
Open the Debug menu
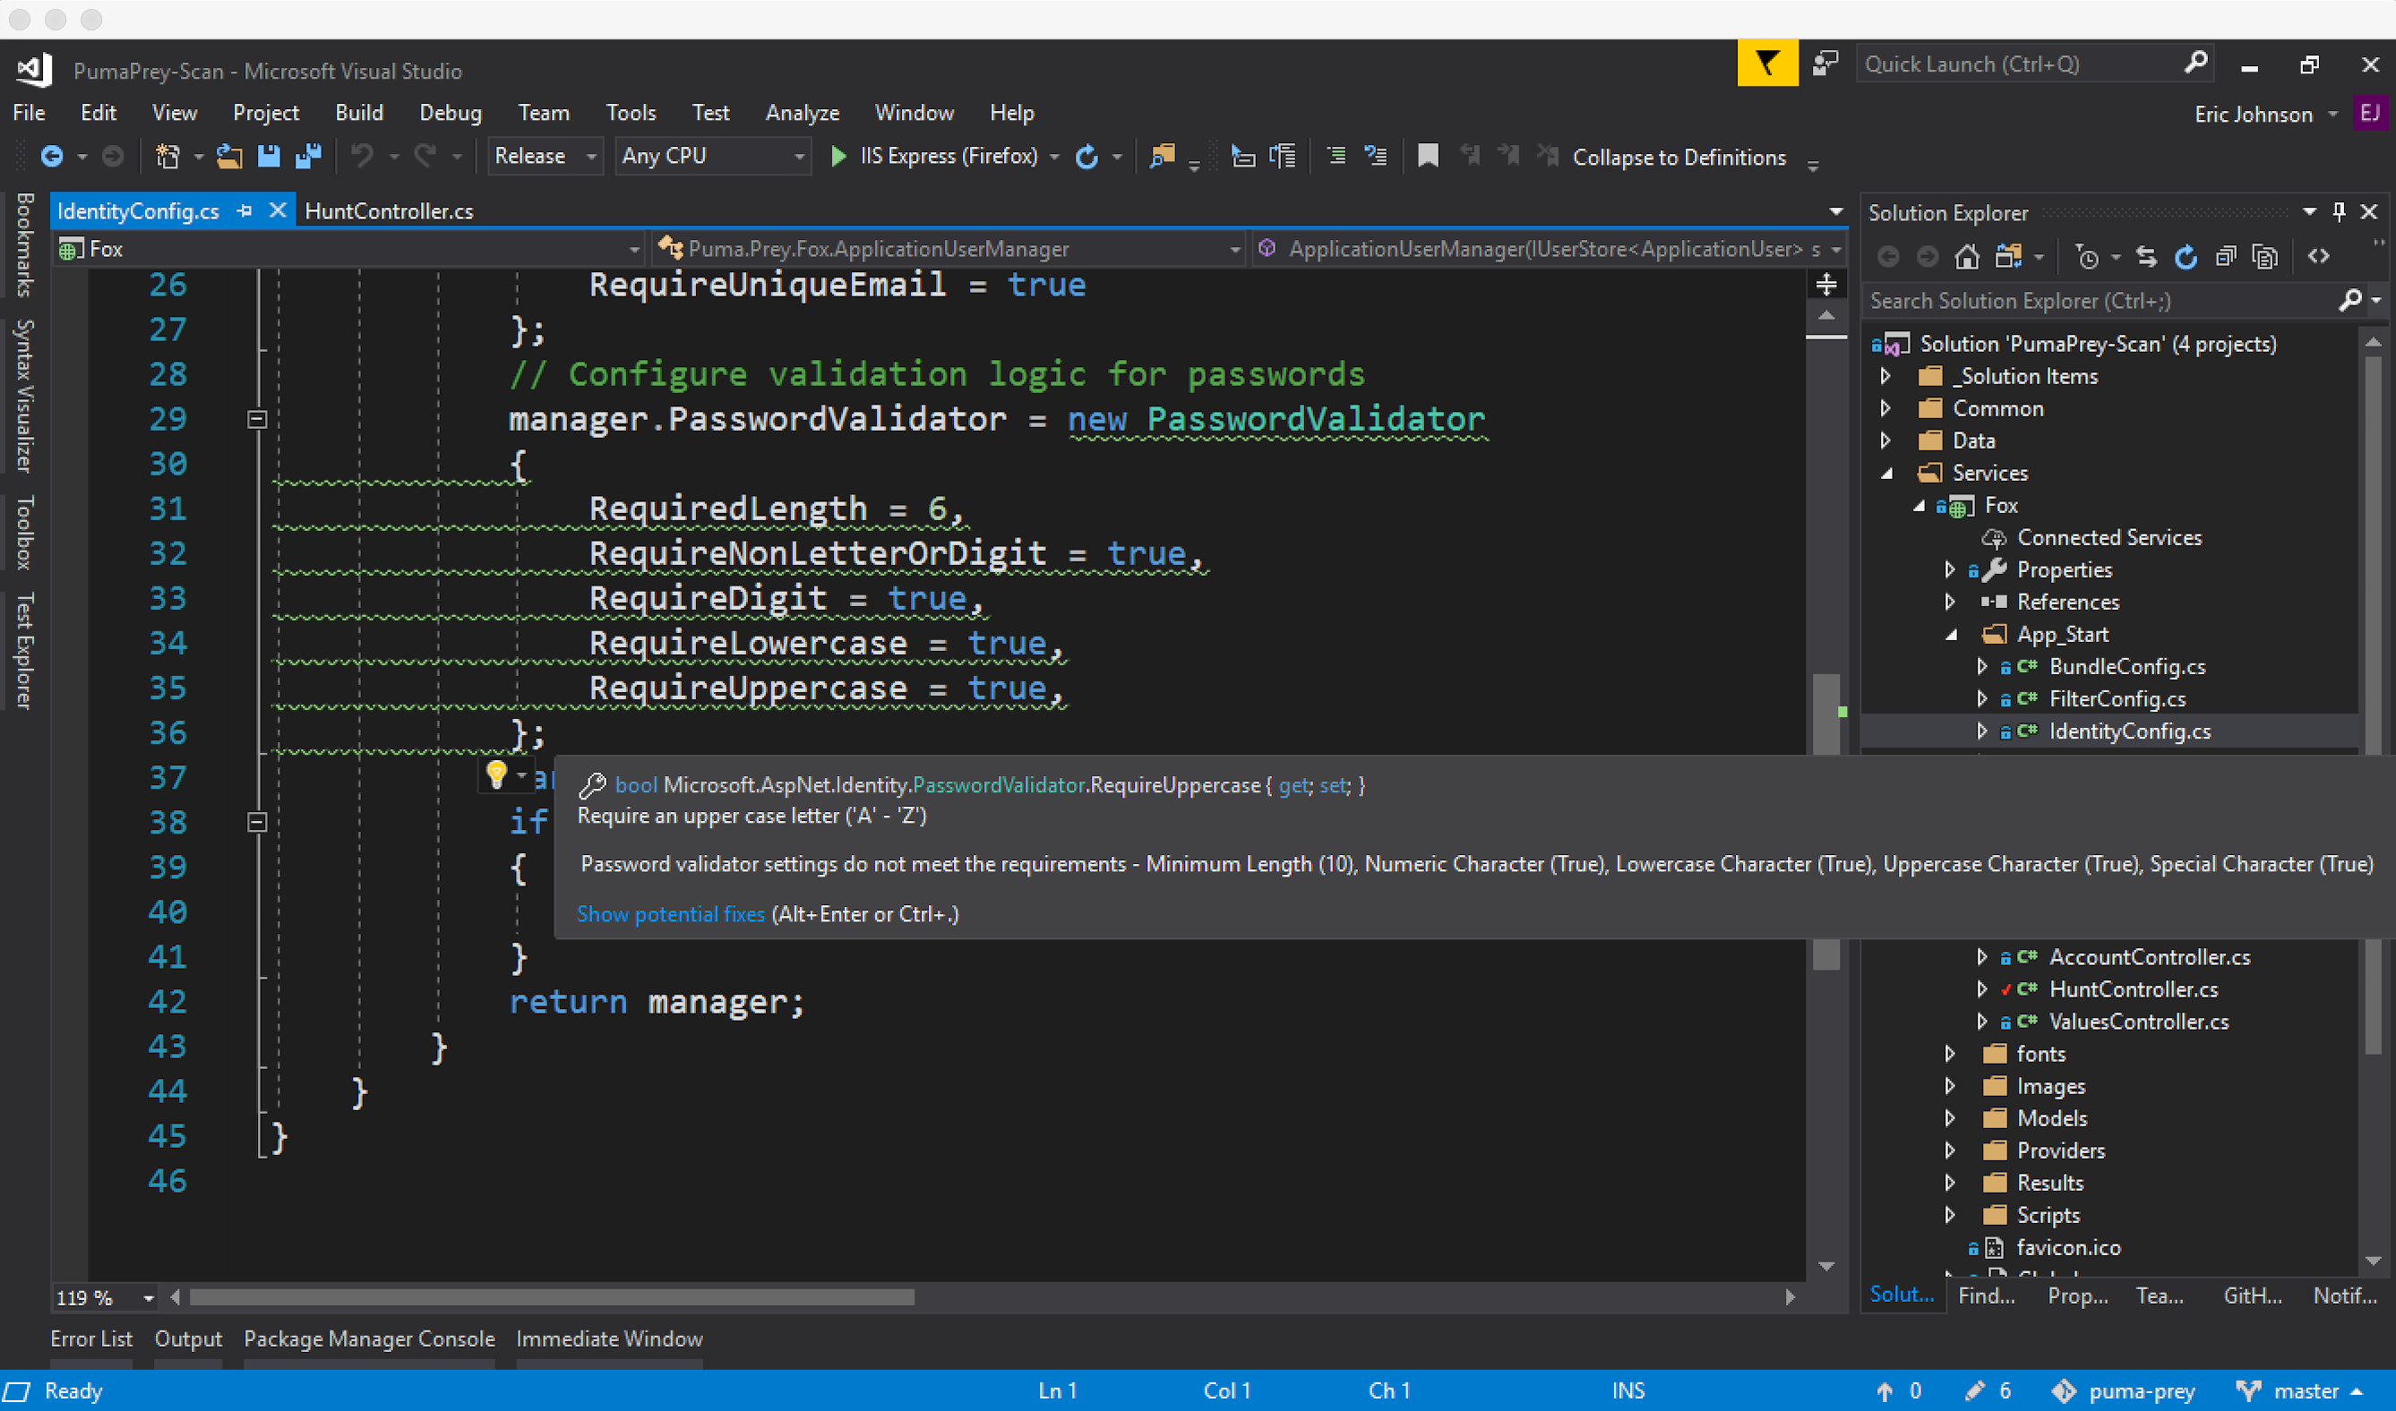[x=450, y=112]
